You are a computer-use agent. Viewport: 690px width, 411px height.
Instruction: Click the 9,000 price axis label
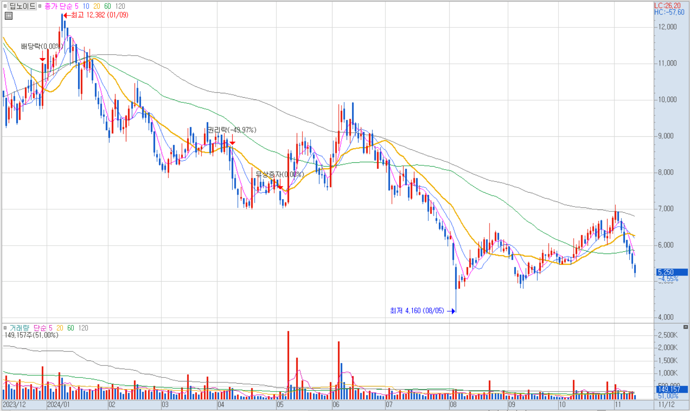pos(666,136)
